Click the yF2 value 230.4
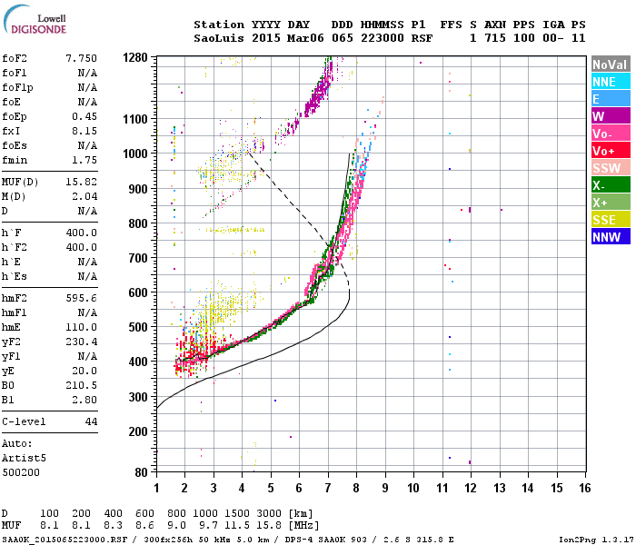The image size is (636, 545). 82,342
